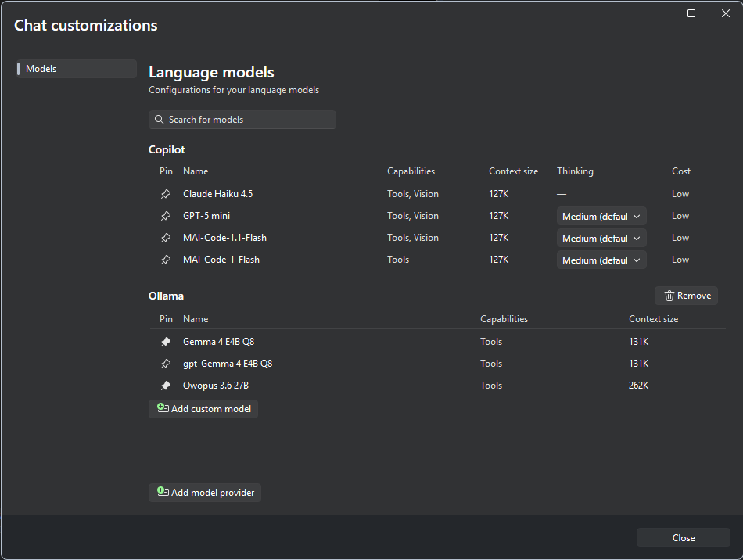Click Add custom model button
Screen dimensions: 743x560
point(203,409)
